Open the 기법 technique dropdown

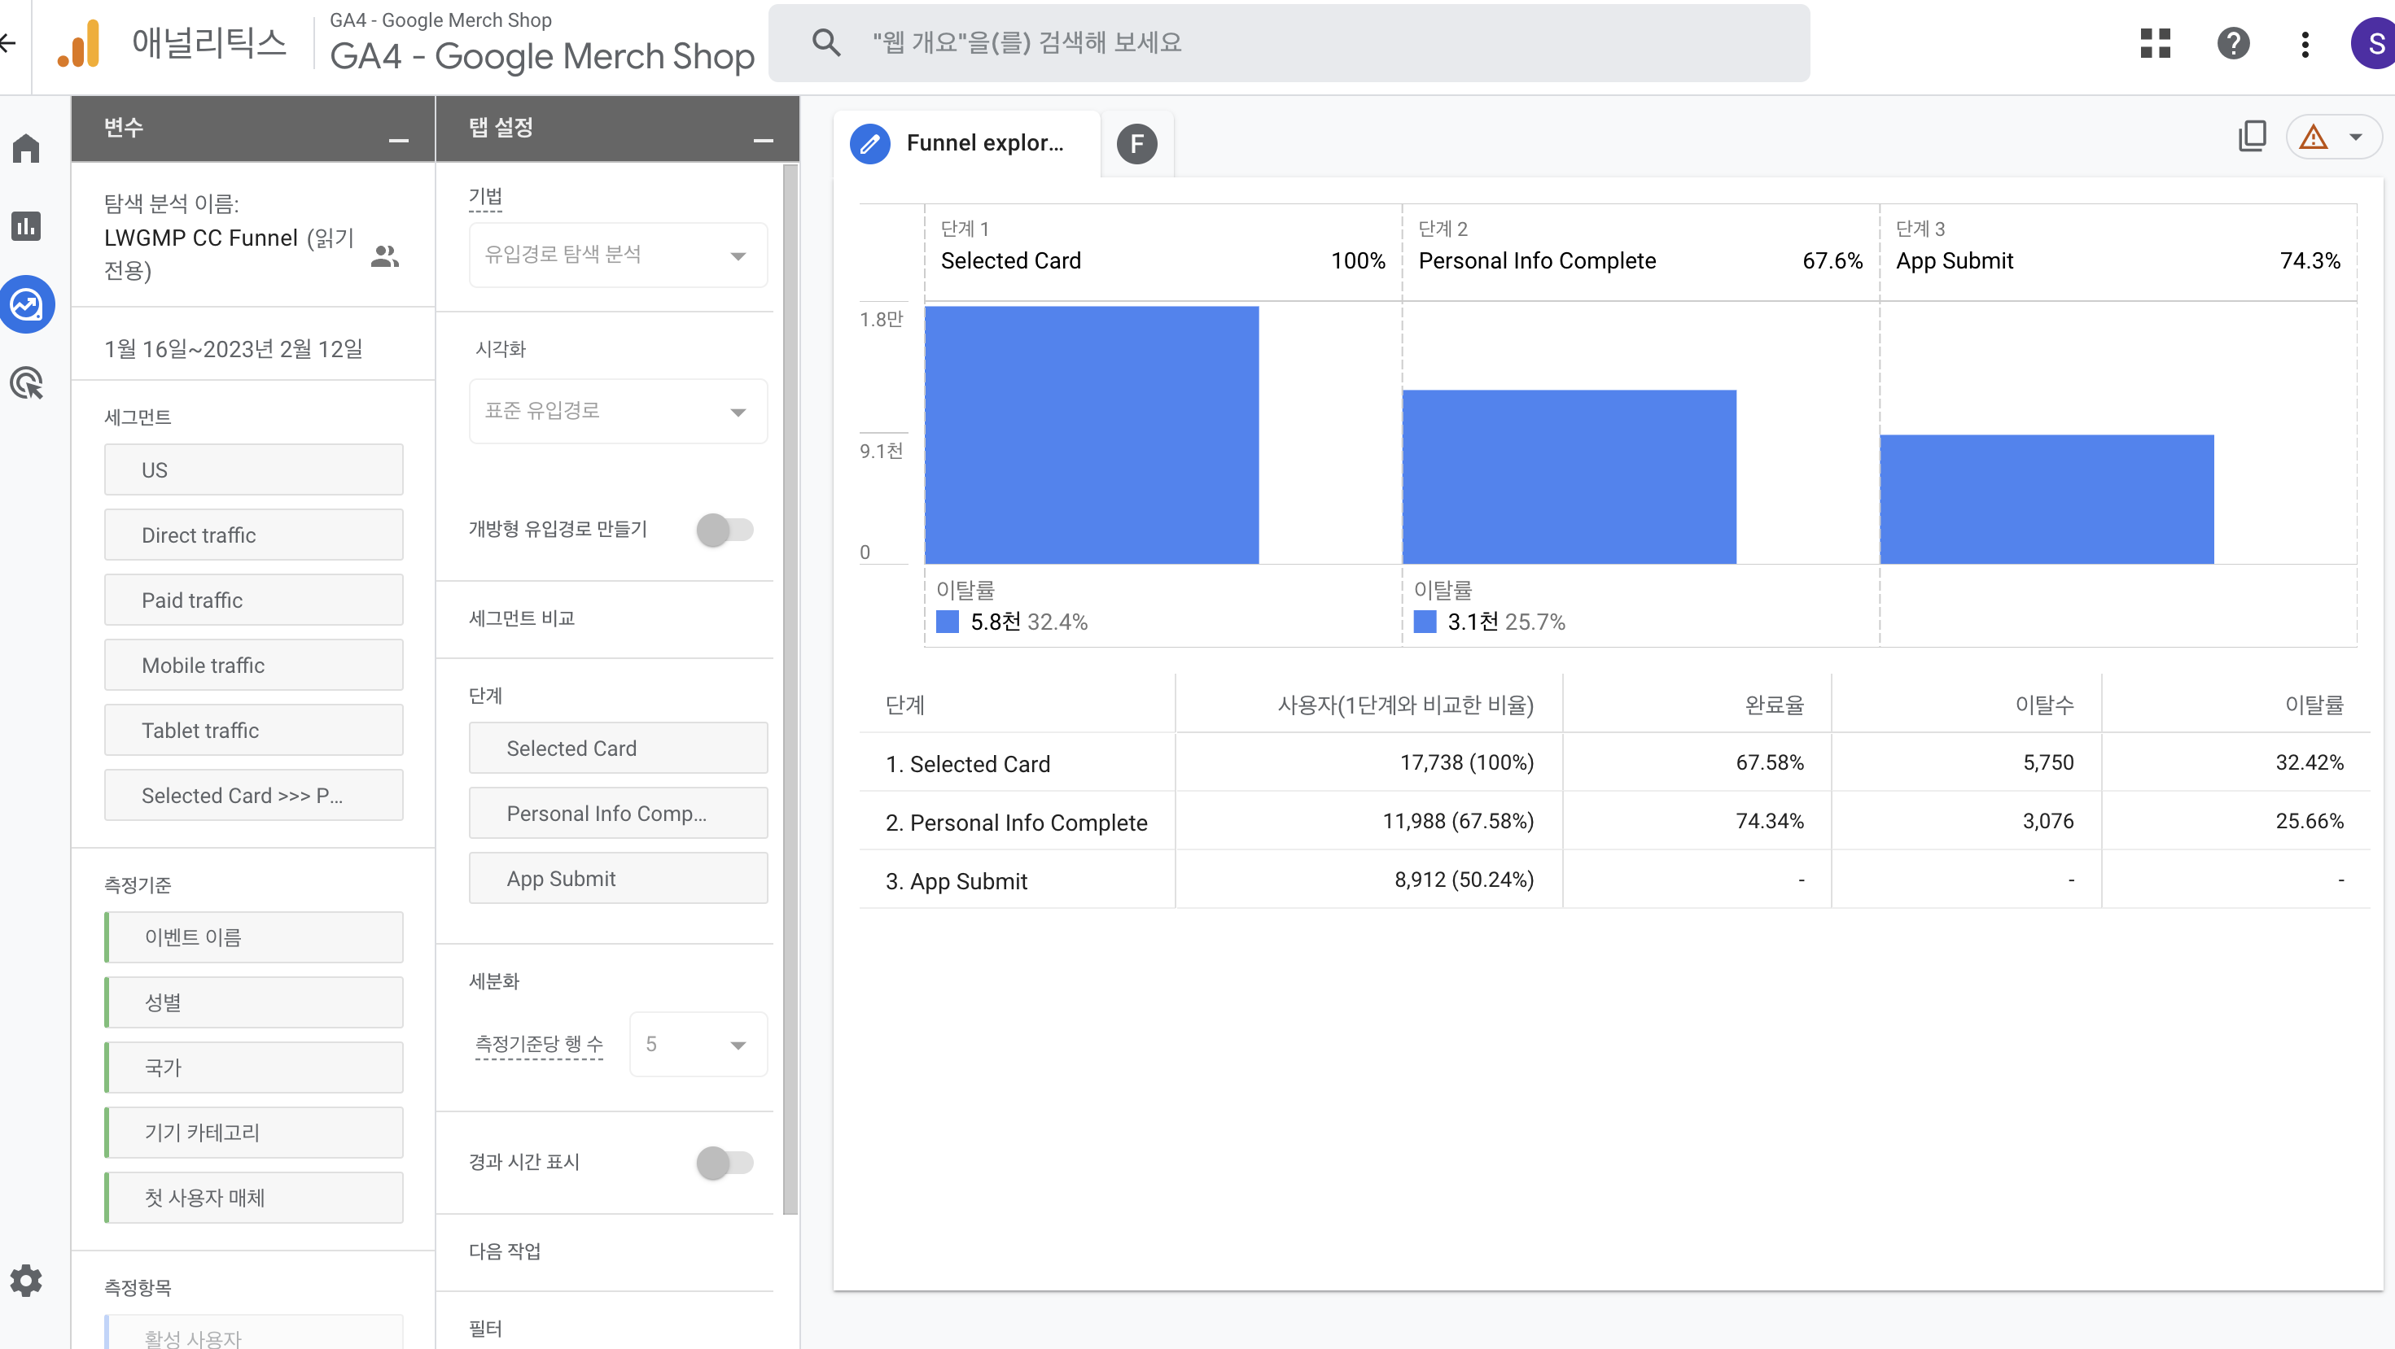coord(617,255)
